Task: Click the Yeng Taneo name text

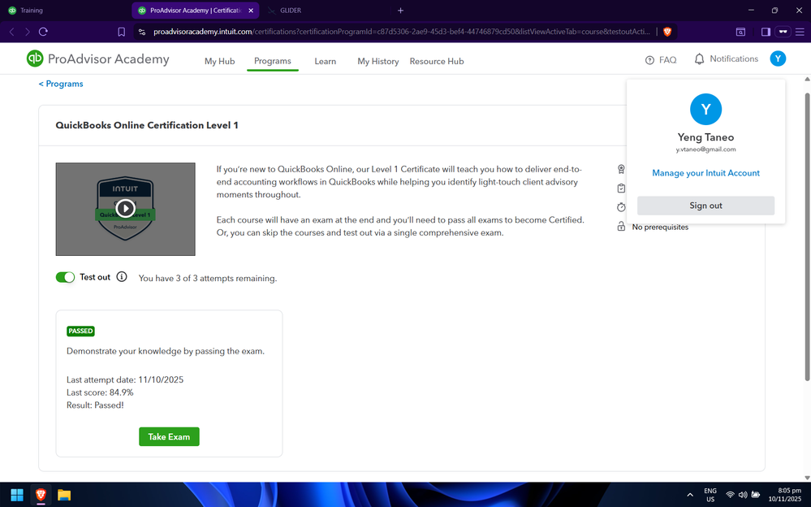Action: (x=705, y=137)
